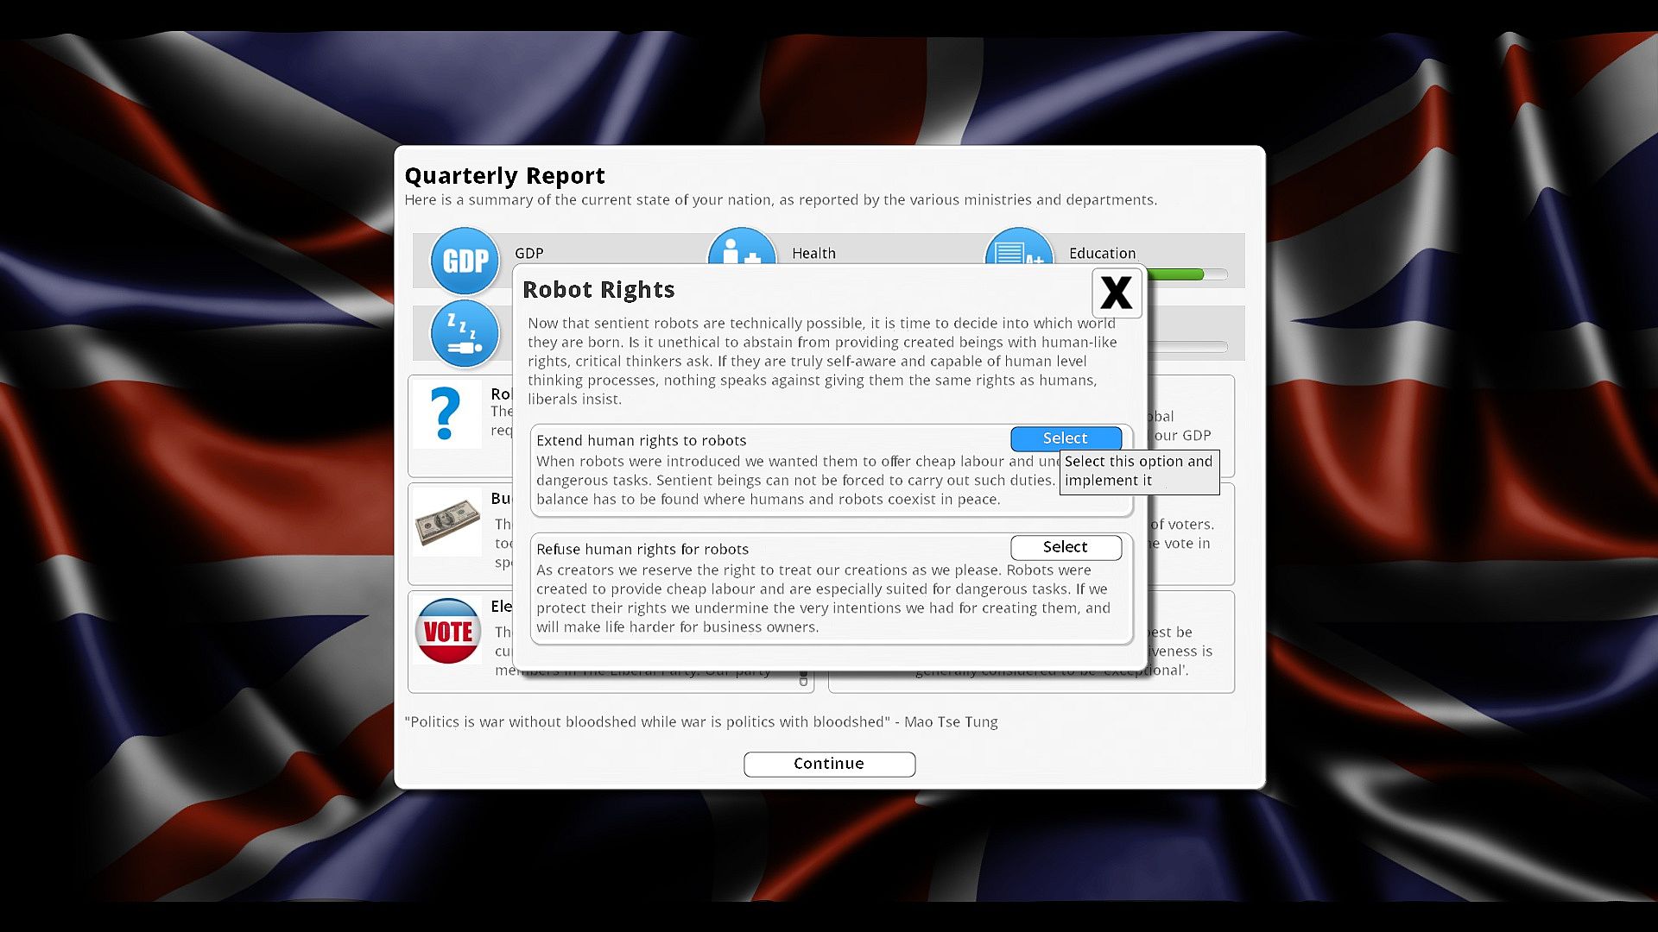Click the red VOTE badge icon
Viewport: 1658px width, 932px height.
tap(447, 632)
